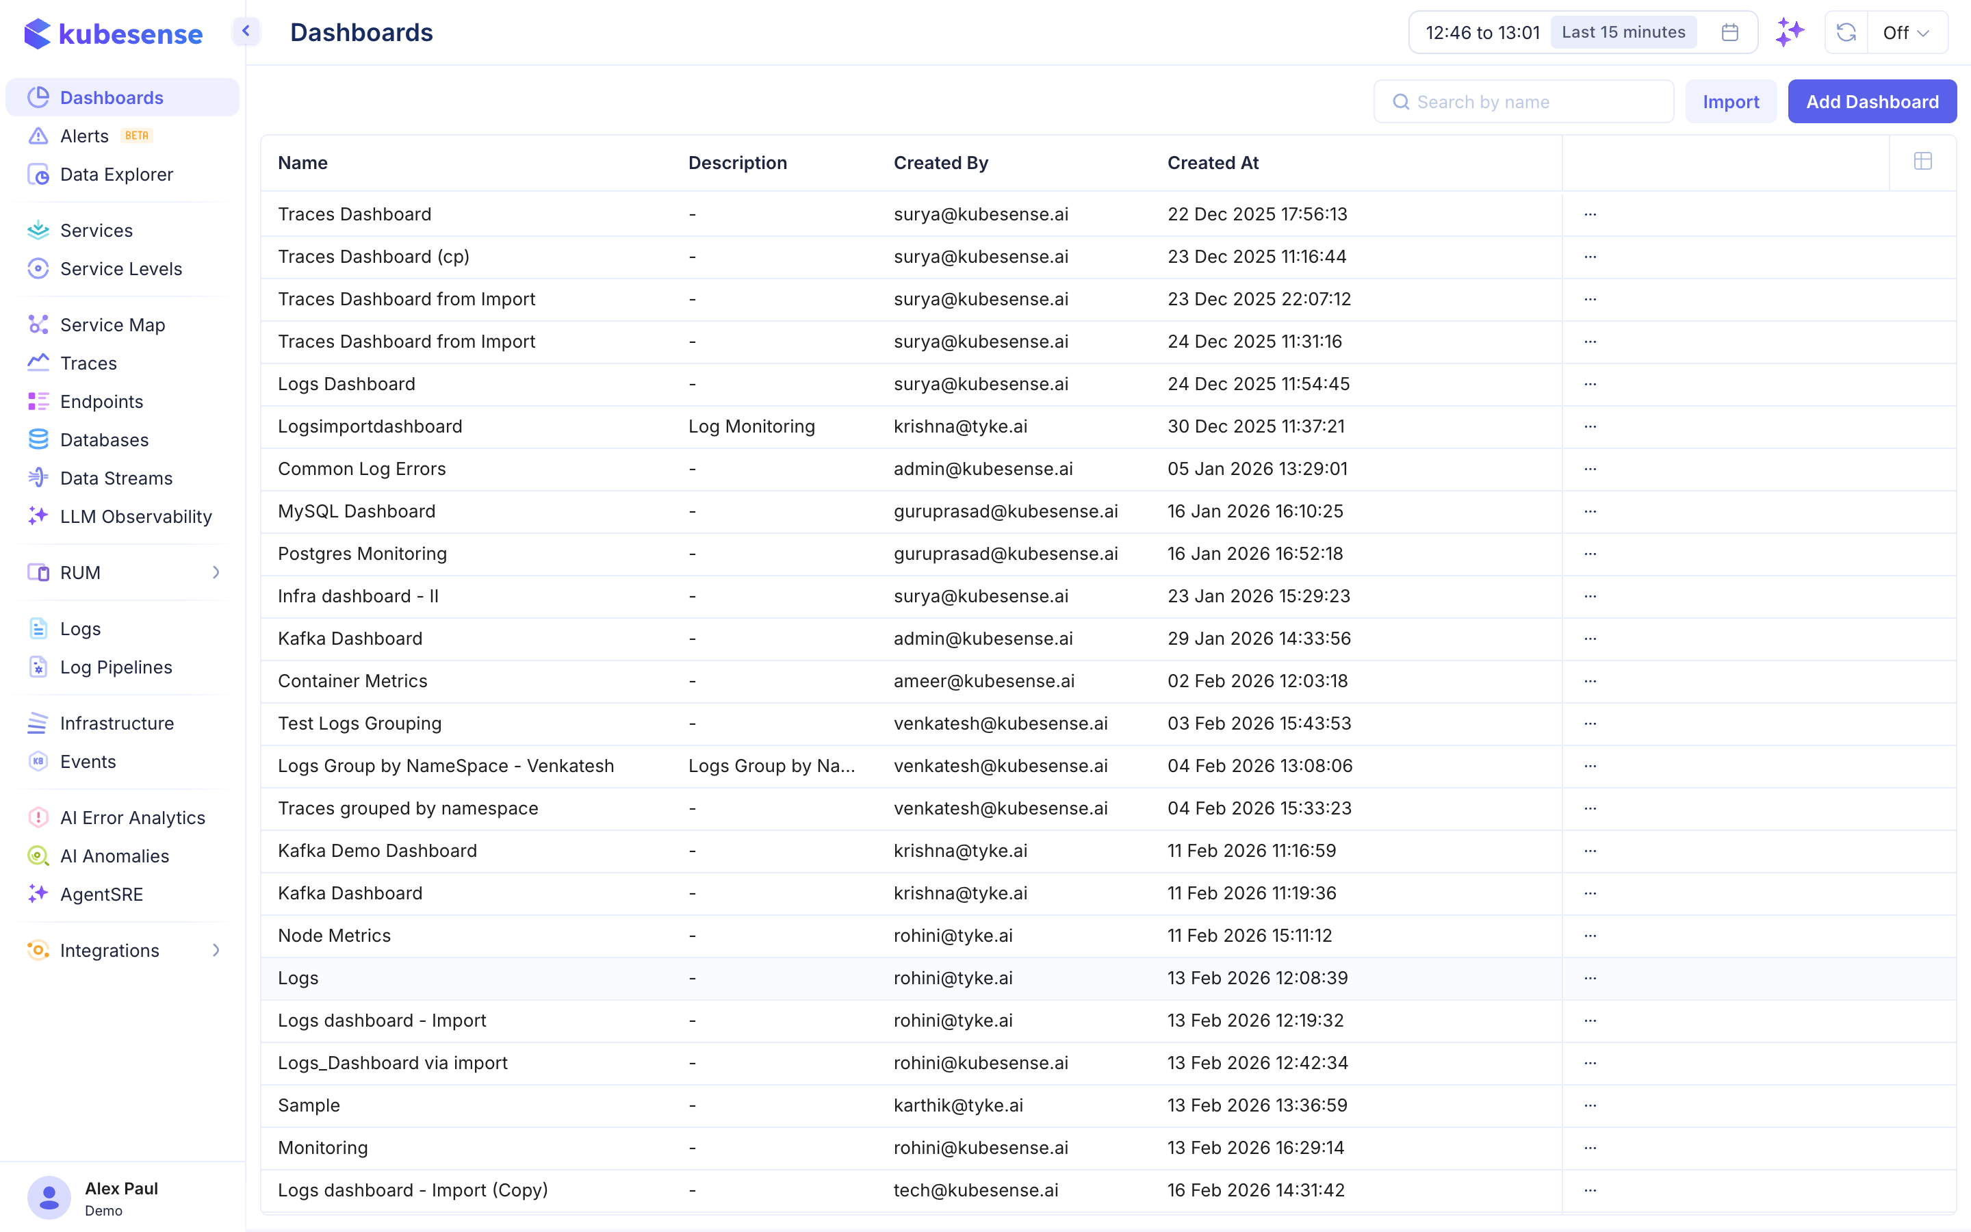Select the Log Pipelines icon
This screenshot has height=1232, width=1971.
(x=38, y=667)
